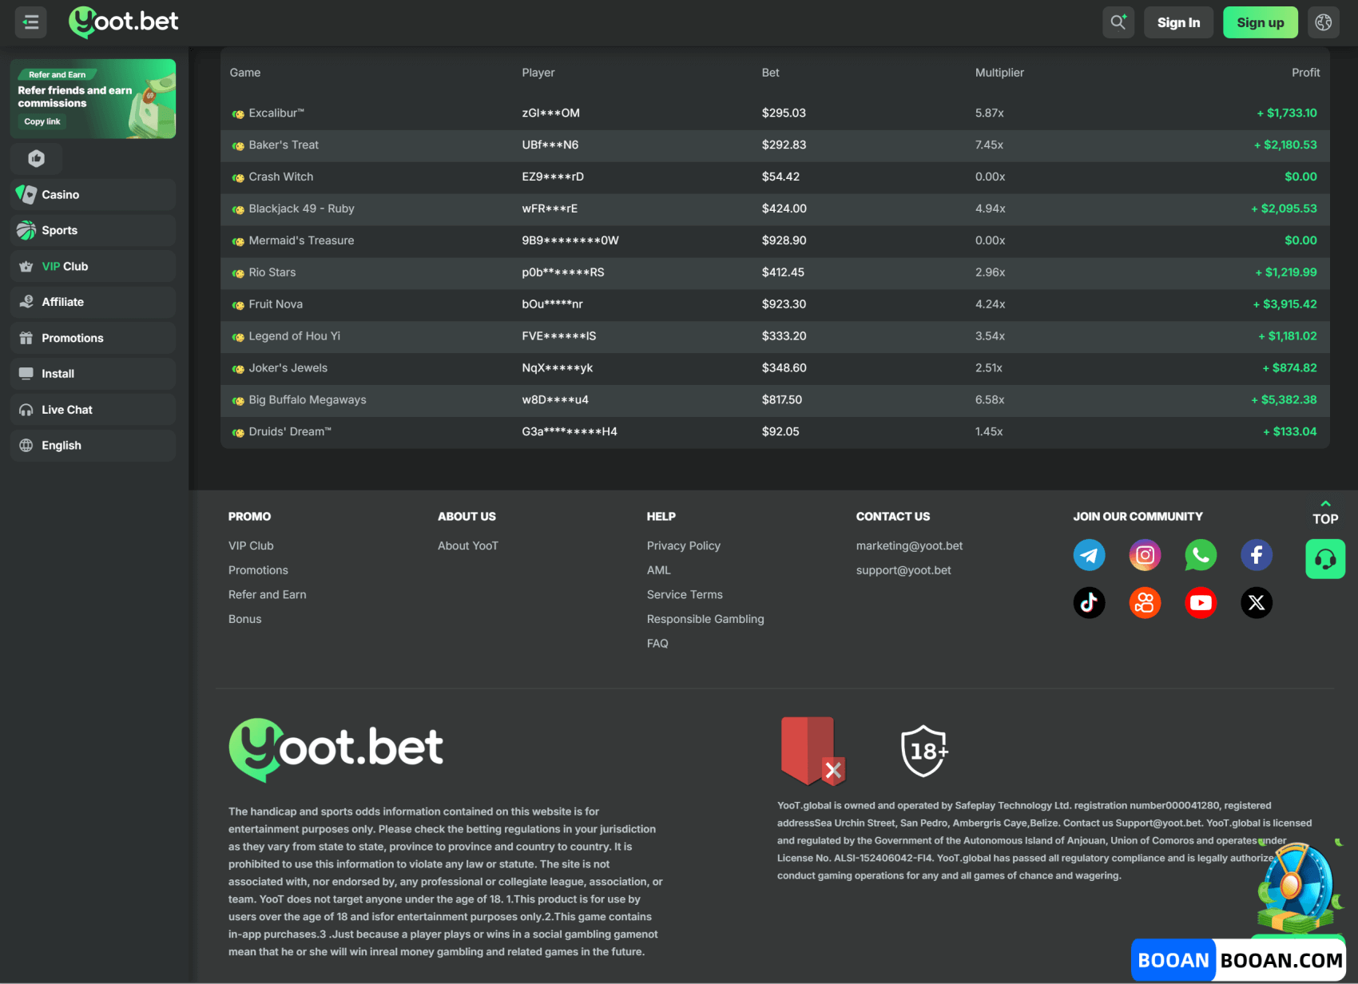Click the red license seal badge
Image resolution: width=1358 pixels, height=984 pixels.
click(813, 751)
